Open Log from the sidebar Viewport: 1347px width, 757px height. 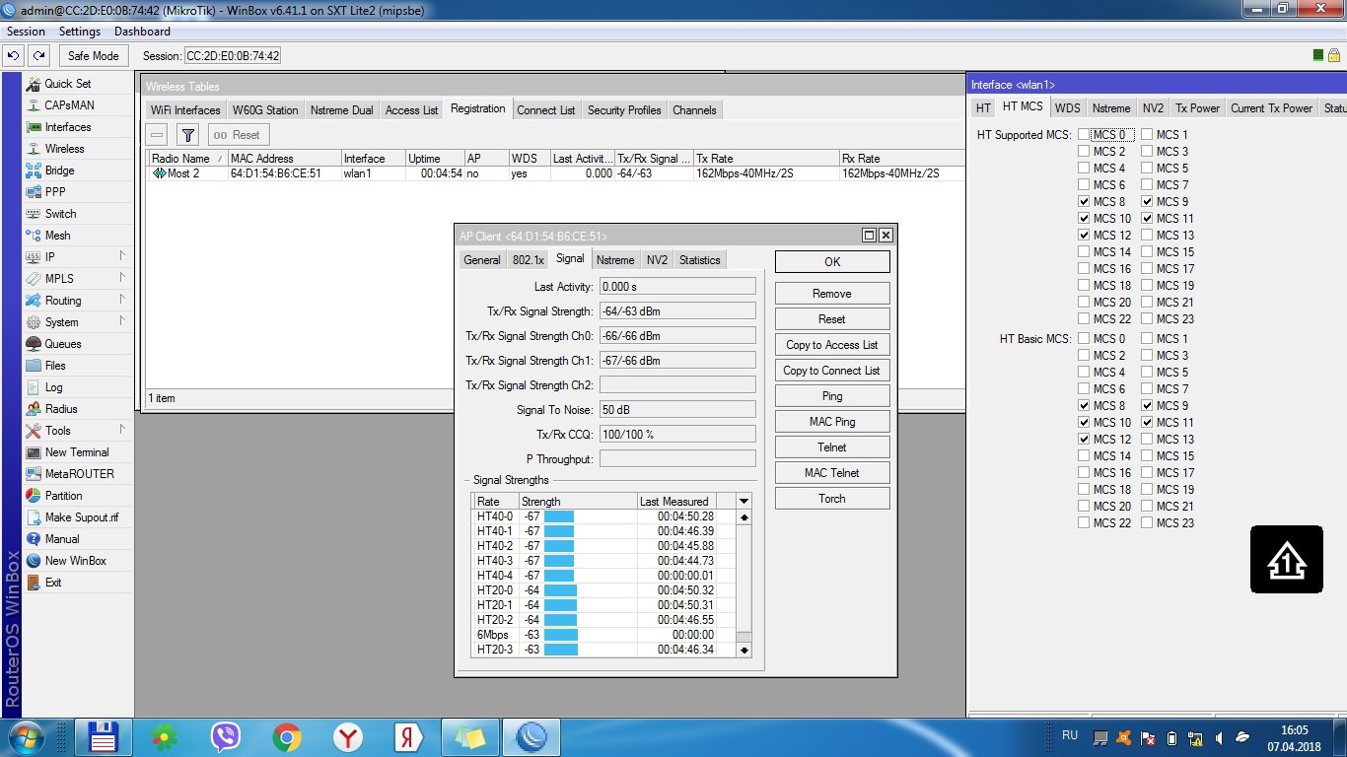pyautogui.click(x=53, y=387)
